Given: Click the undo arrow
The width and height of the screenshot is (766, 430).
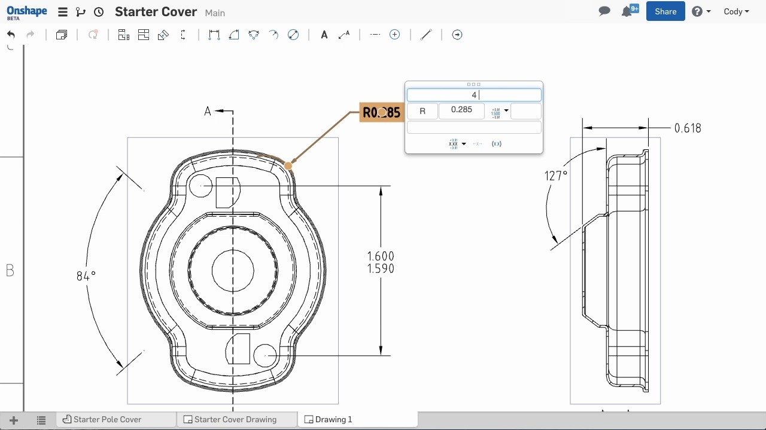Looking at the screenshot, I should 11,35.
